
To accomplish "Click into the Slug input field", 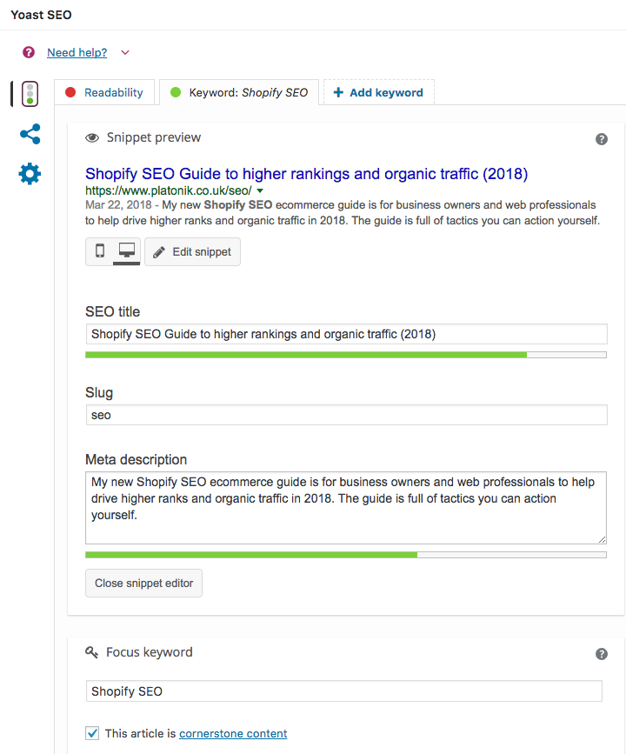I will (346, 415).
